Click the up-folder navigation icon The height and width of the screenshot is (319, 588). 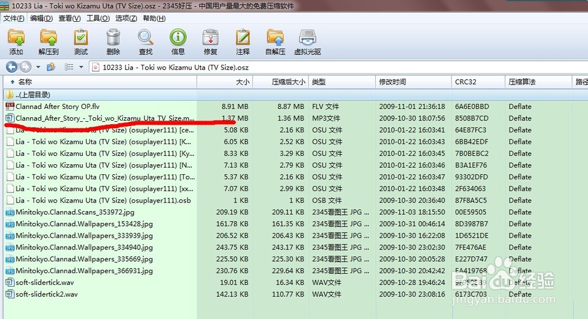coord(51,67)
